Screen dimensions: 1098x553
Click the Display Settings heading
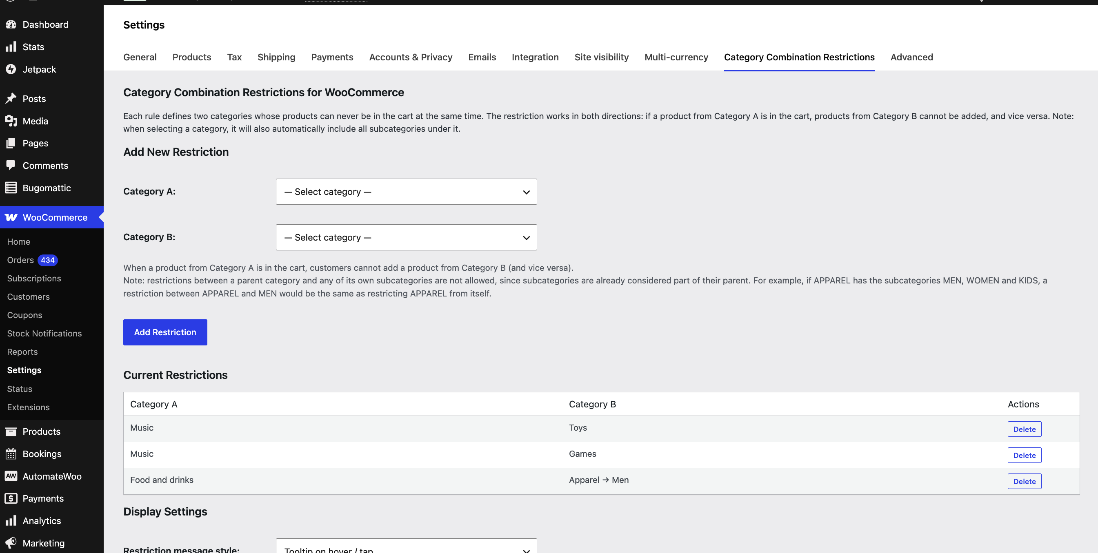[x=165, y=511]
